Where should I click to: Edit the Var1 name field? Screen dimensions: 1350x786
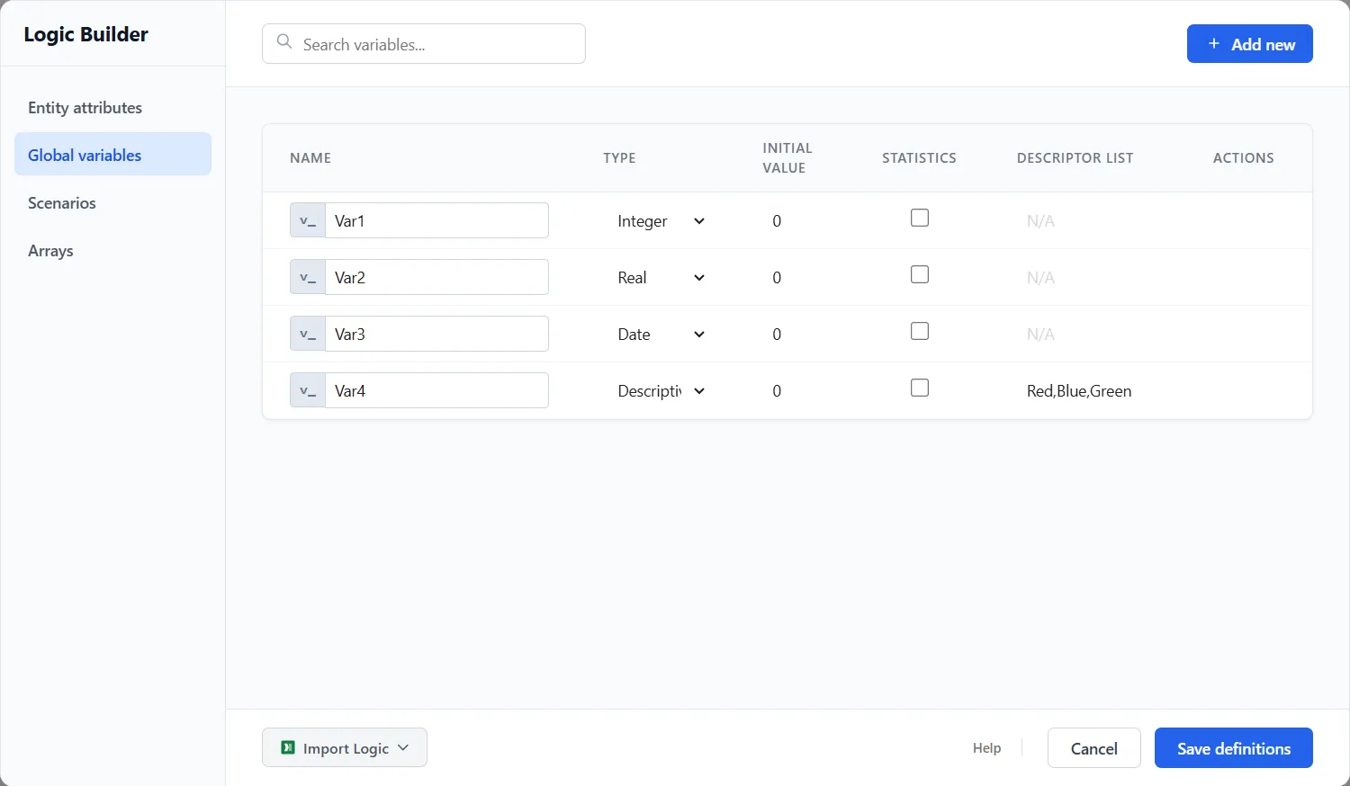[x=436, y=220]
